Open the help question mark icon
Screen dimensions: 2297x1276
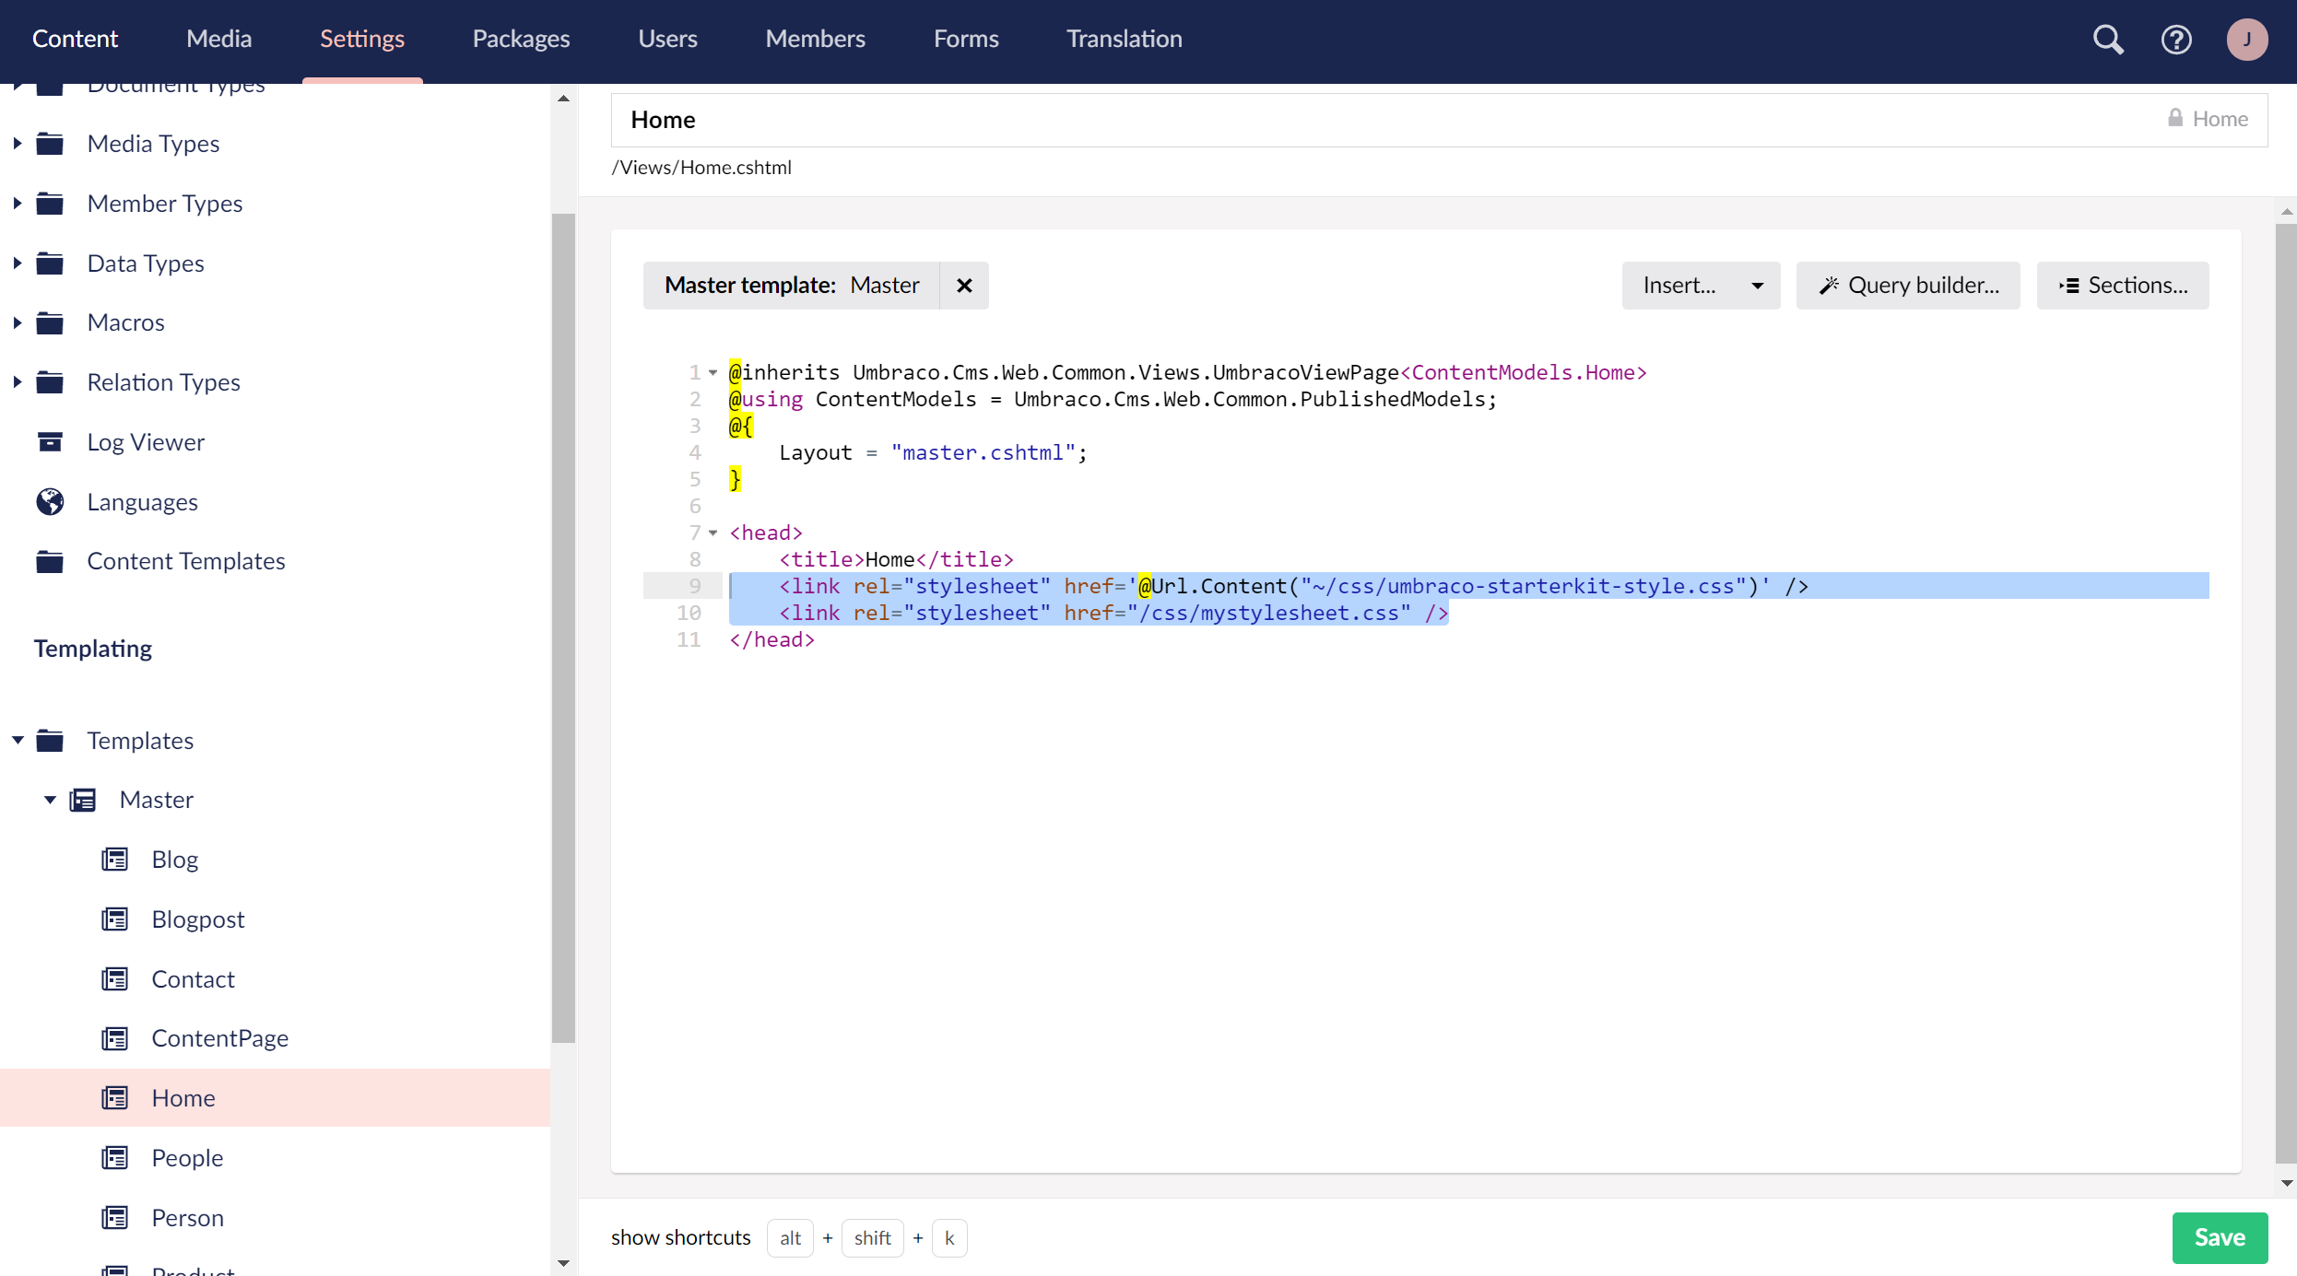(2176, 39)
